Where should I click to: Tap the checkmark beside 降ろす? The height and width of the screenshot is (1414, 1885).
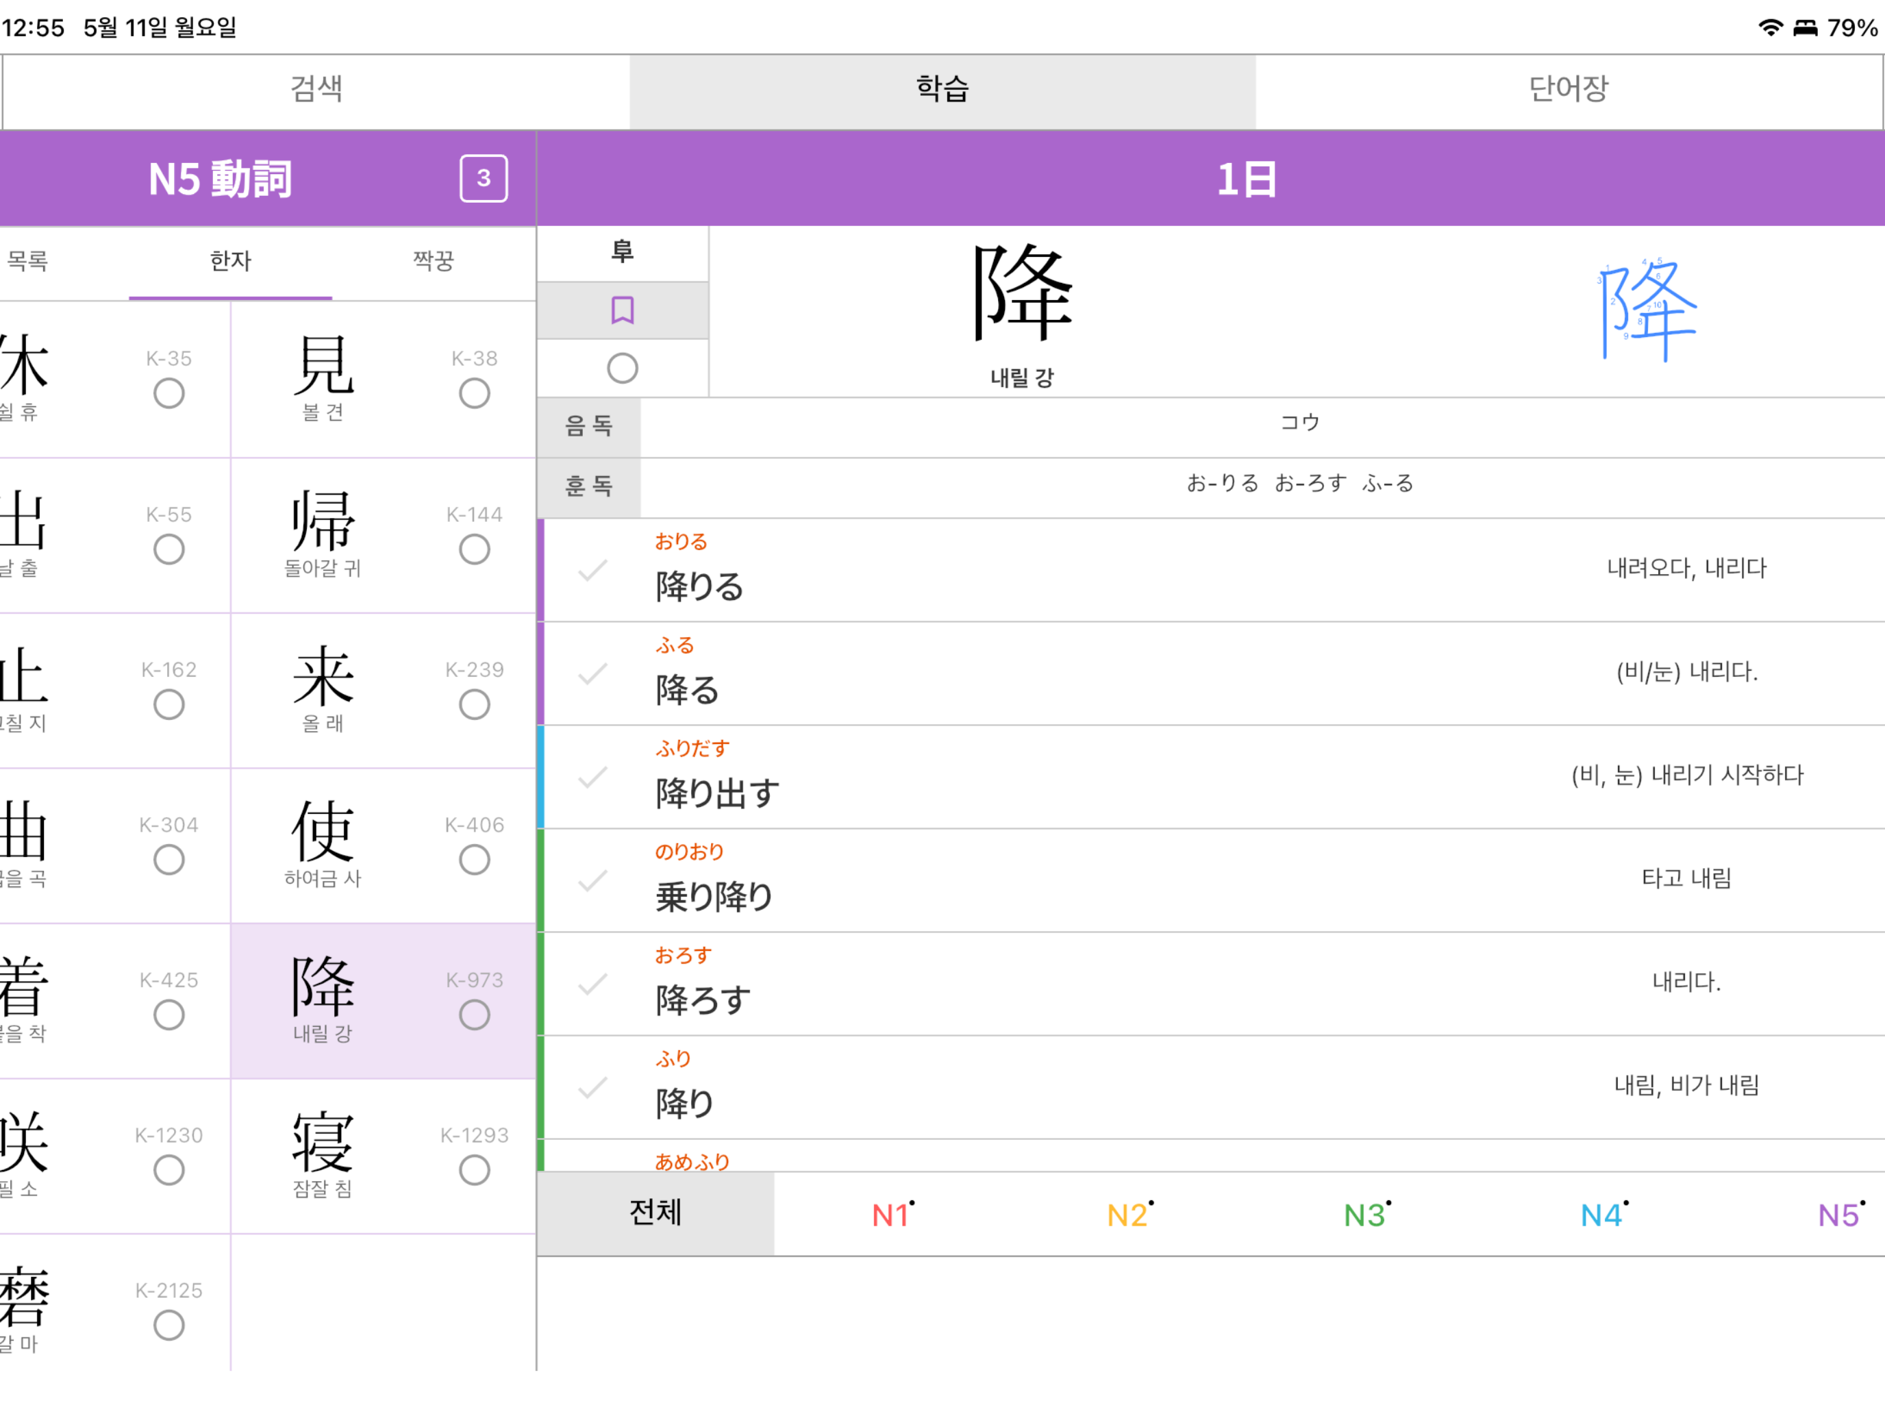(593, 984)
